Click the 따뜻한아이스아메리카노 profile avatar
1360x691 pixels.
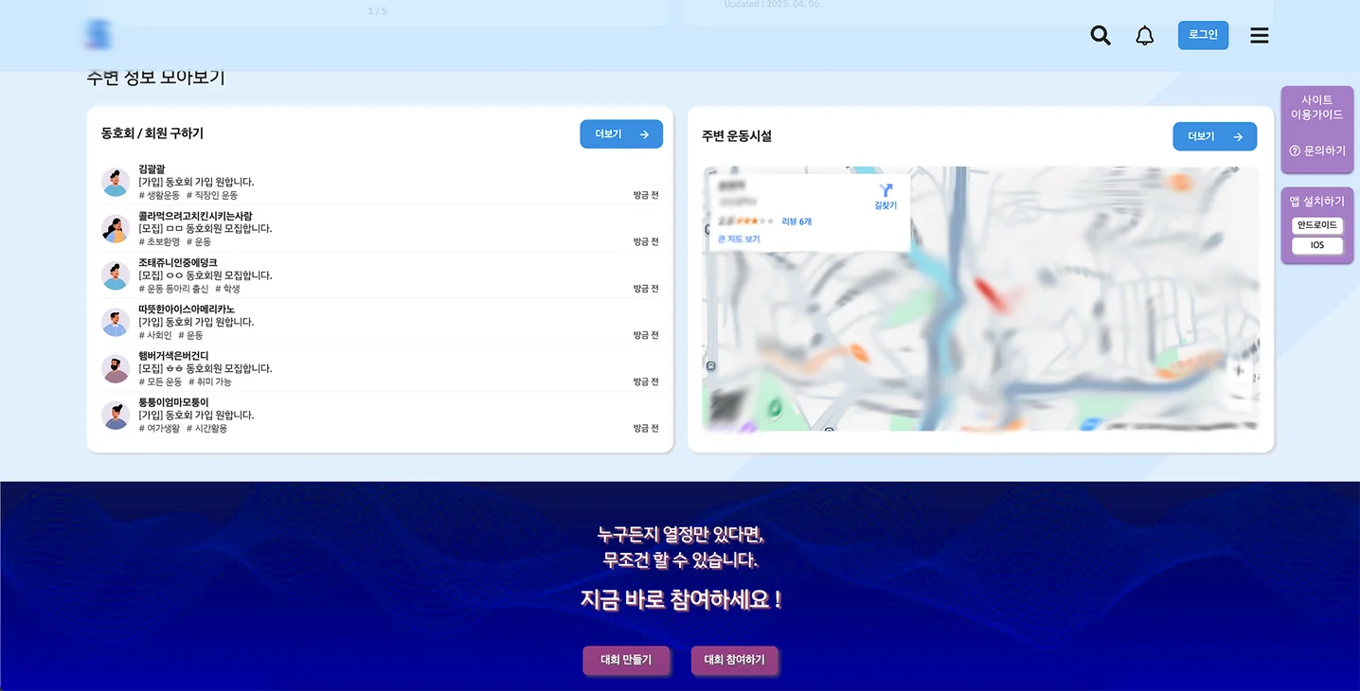(116, 322)
